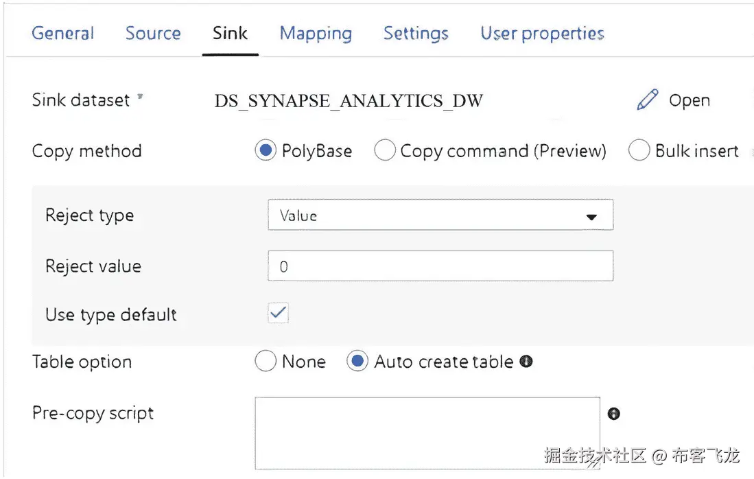Open the Settings tab

pyautogui.click(x=416, y=33)
